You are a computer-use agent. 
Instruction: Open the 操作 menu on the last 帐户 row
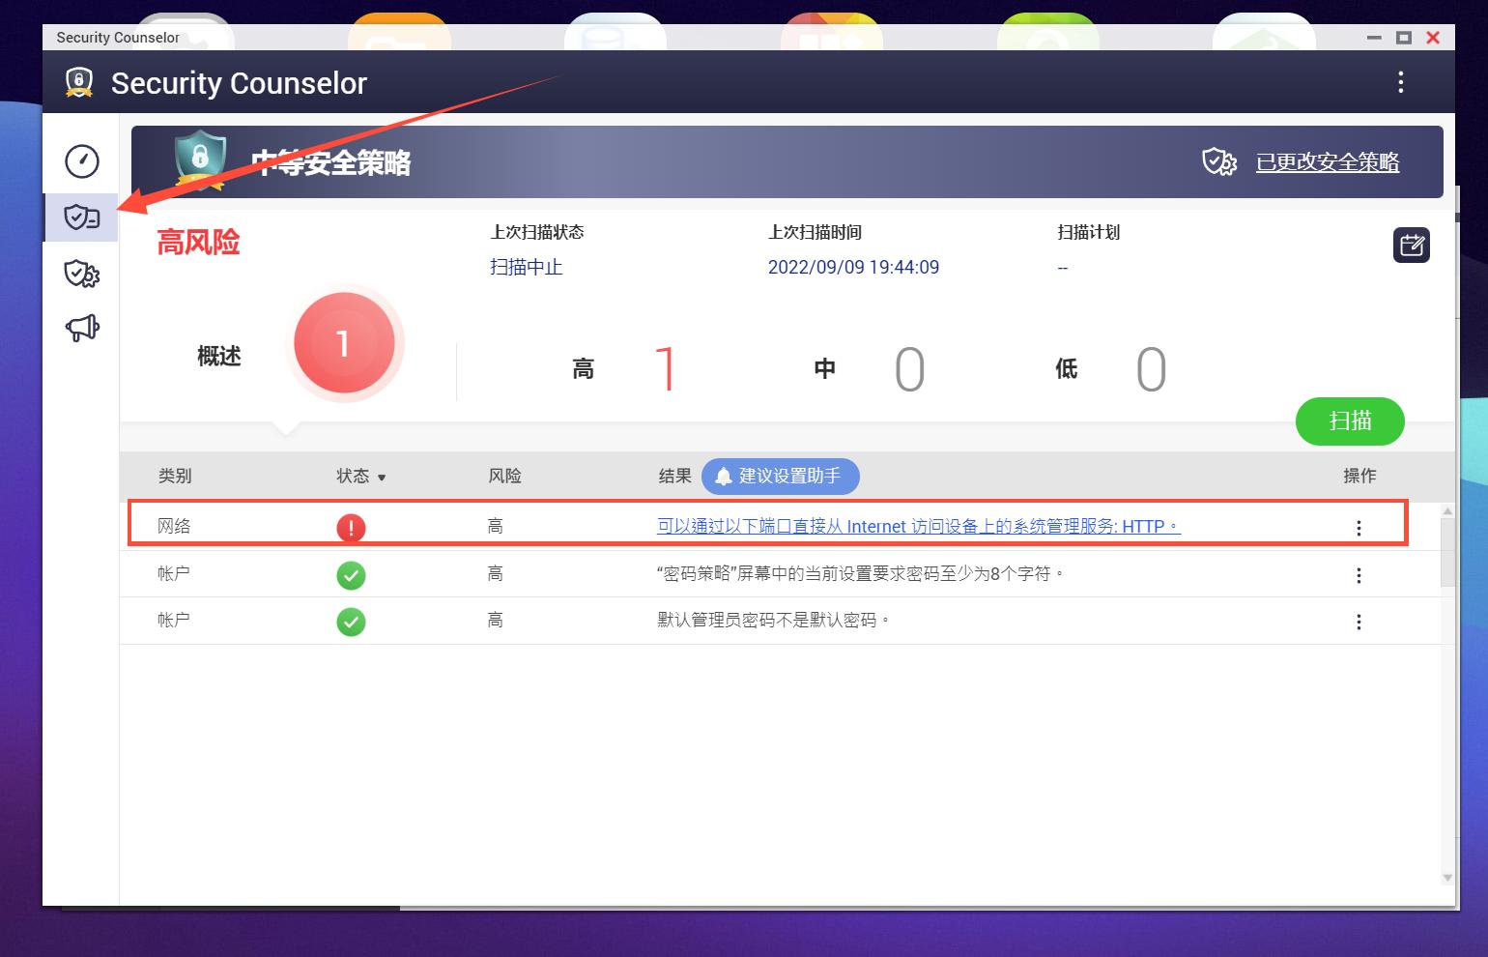tap(1359, 621)
